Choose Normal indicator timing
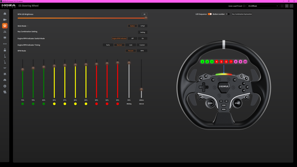297x167 pixels. click(119, 45)
